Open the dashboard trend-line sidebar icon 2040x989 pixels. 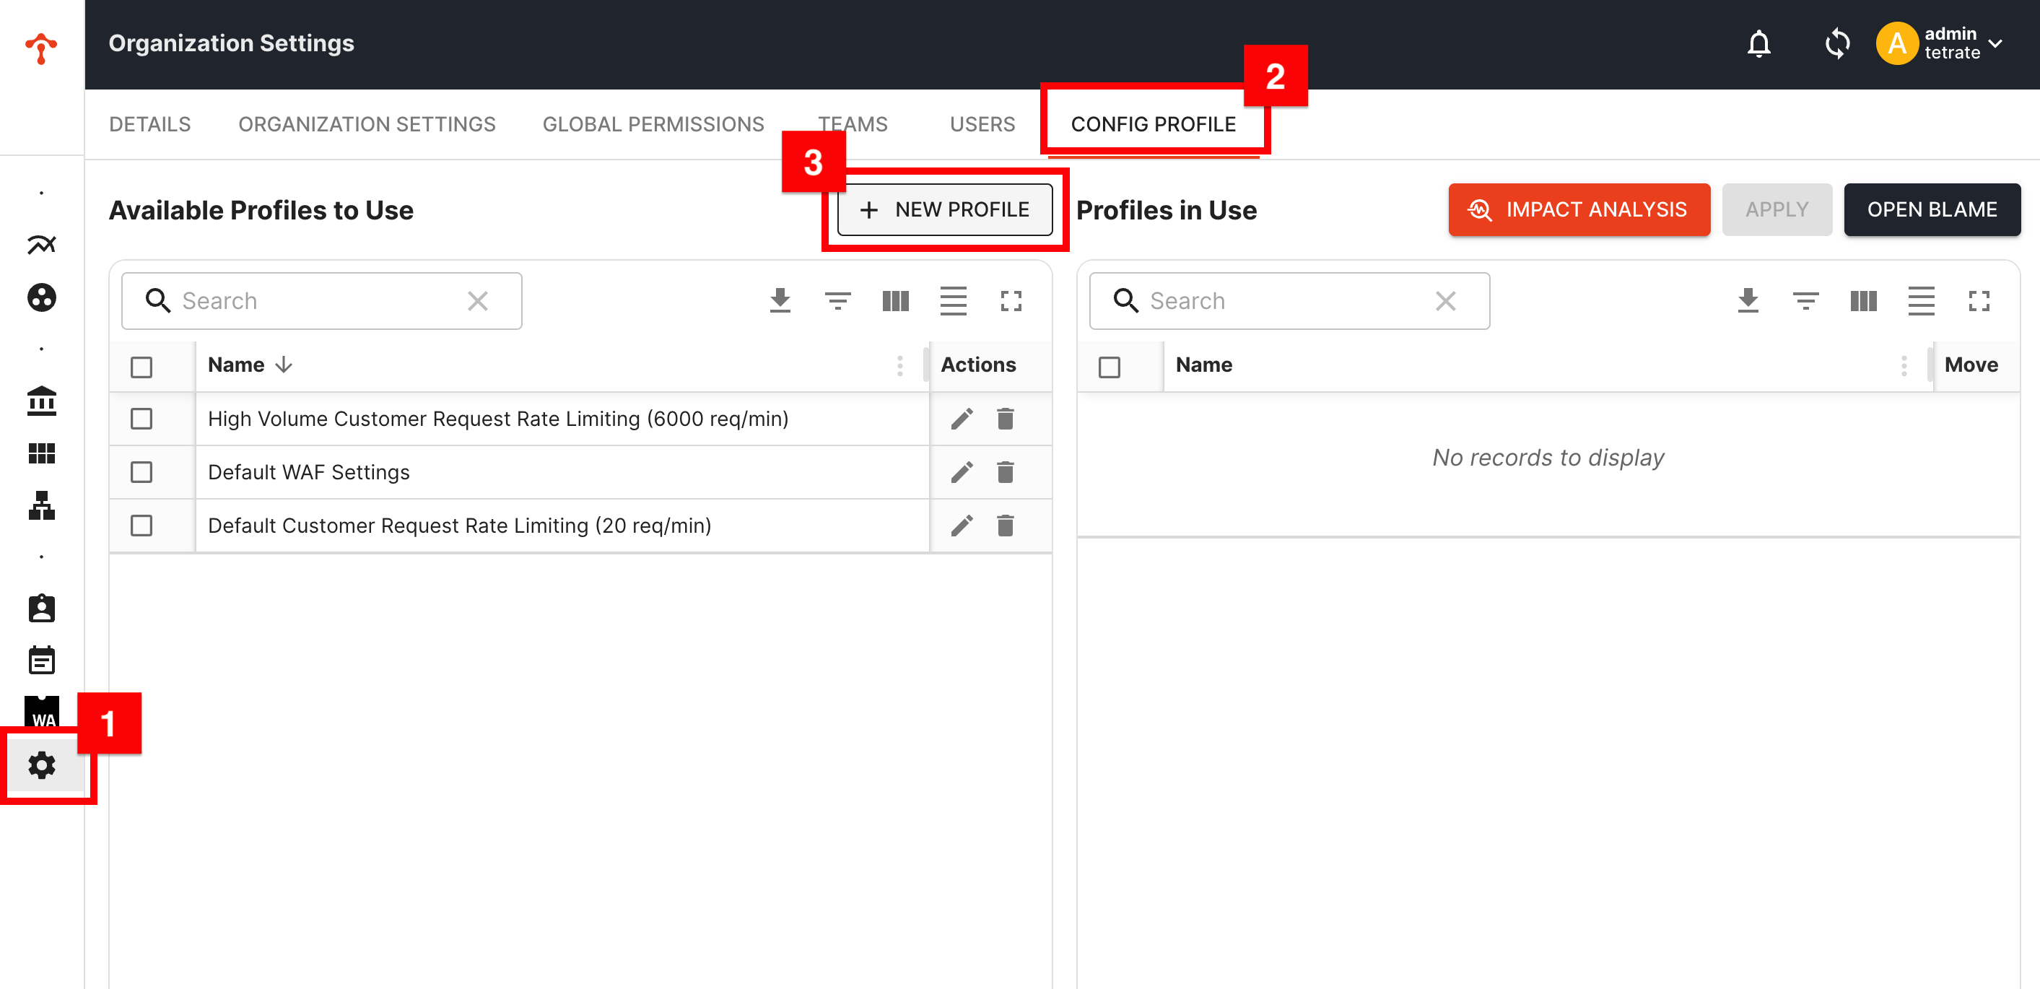[x=41, y=245]
